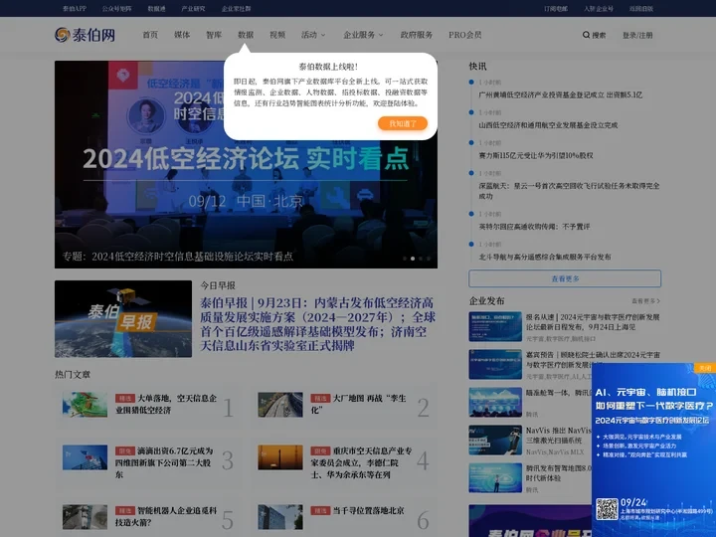Open the PRO会员 nav item

tap(464, 35)
